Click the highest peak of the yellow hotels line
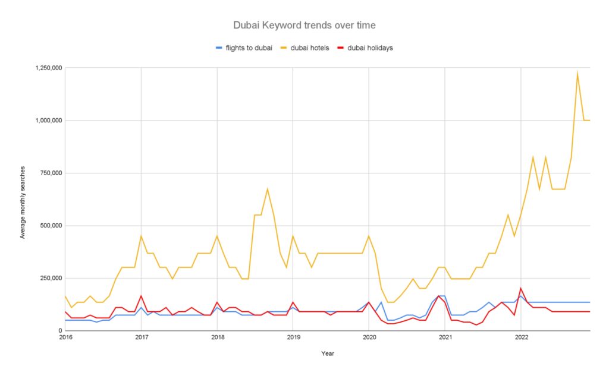This screenshot has height=376, width=609. coord(577,72)
